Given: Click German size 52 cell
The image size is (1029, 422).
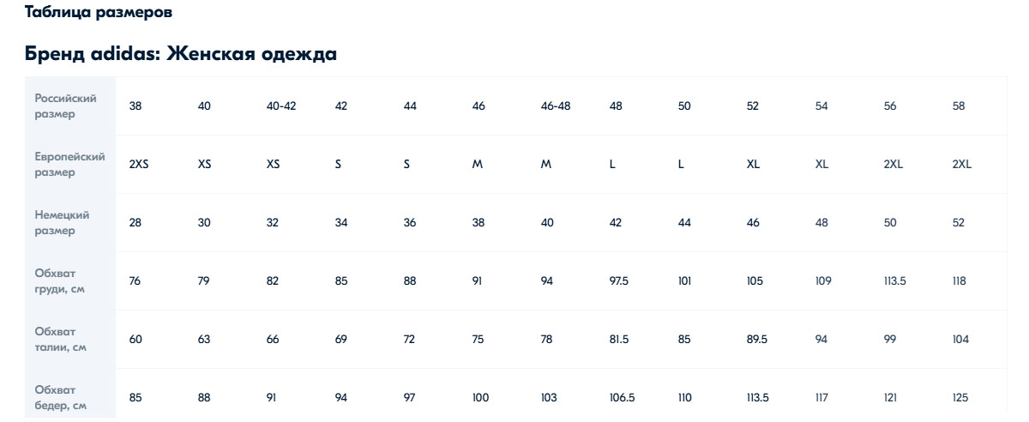Looking at the screenshot, I should click(959, 223).
